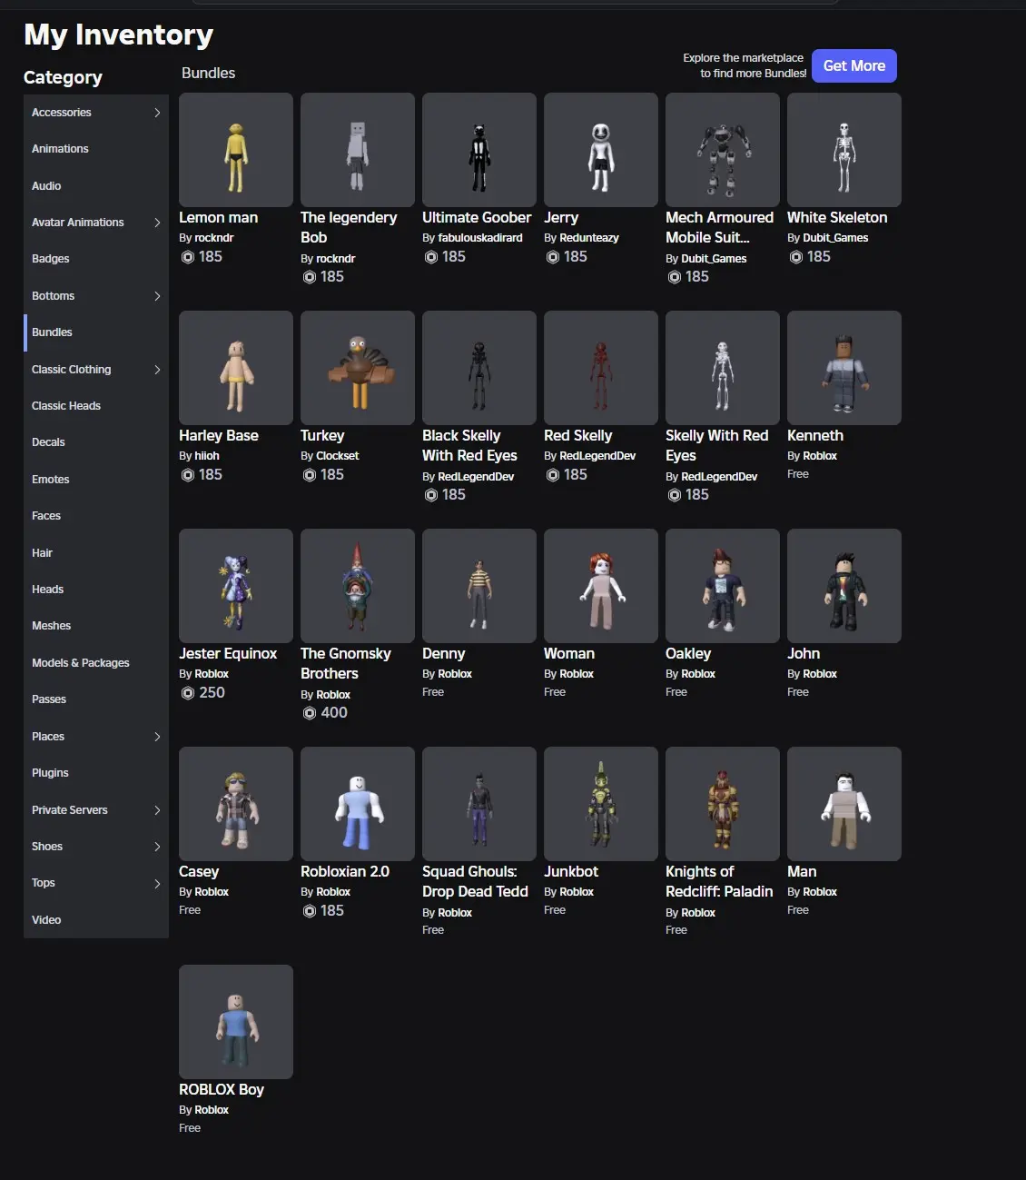Open the Robloxian 2.0 bundle thumbnail

(358, 804)
